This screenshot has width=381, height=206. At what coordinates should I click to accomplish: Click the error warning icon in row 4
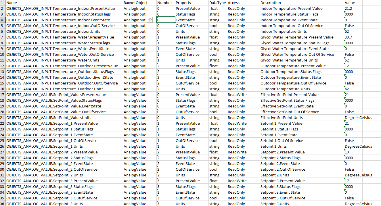pyautogui.click(x=150, y=20)
